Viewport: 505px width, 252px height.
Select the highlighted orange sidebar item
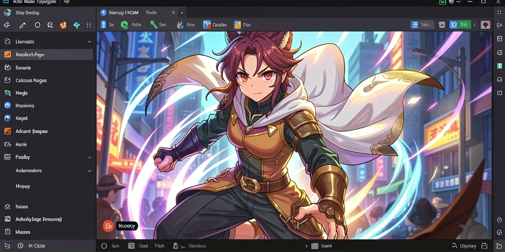pos(46,55)
